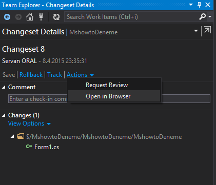Click the C# file icon beside Form1.cs
This screenshot has width=216, height=185.
pyautogui.click(x=29, y=147)
